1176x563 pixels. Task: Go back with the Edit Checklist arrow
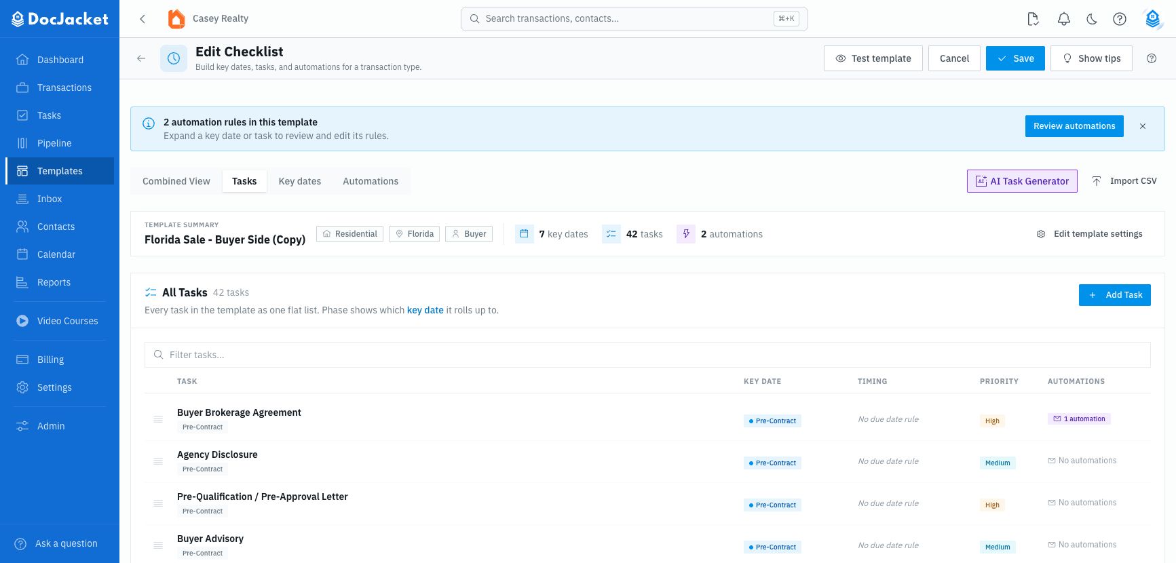pyautogui.click(x=141, y=58)
